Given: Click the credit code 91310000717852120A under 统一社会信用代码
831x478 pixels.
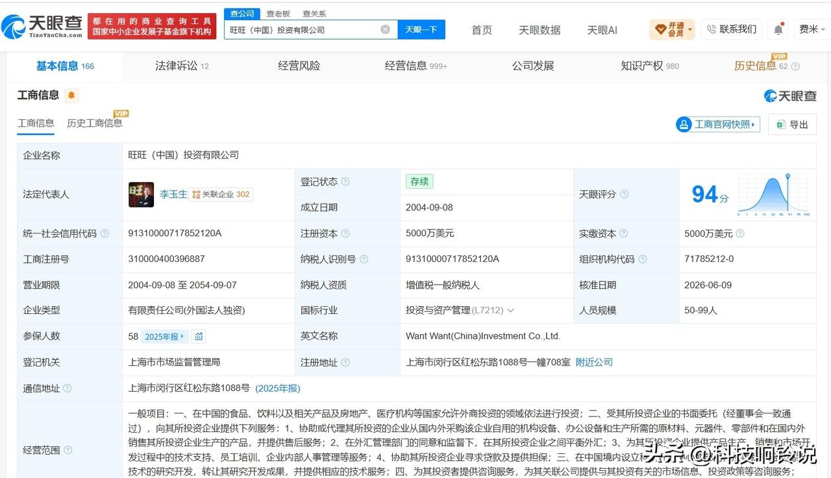Looking at the screenshot, I should (x=175, y=233).
